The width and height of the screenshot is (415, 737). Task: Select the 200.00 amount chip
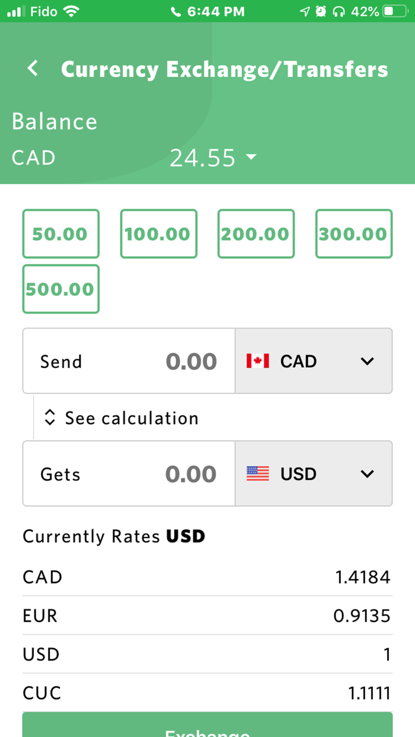tap(256, 233)
